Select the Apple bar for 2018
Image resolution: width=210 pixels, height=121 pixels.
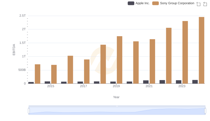click(97, 82)
